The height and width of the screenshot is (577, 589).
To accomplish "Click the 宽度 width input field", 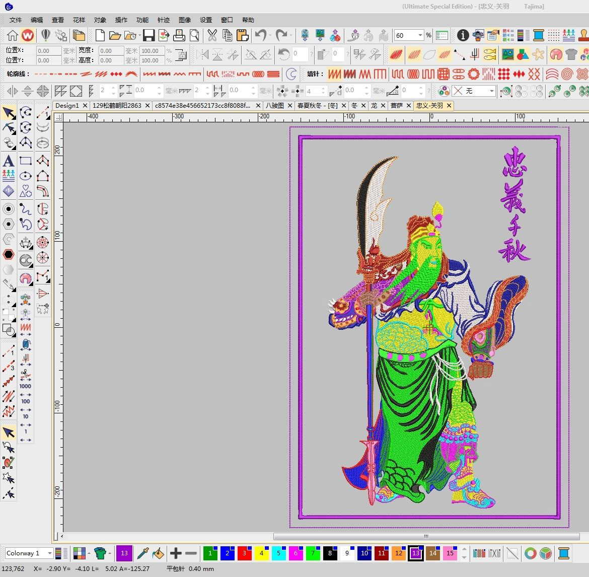I will 111,51.
